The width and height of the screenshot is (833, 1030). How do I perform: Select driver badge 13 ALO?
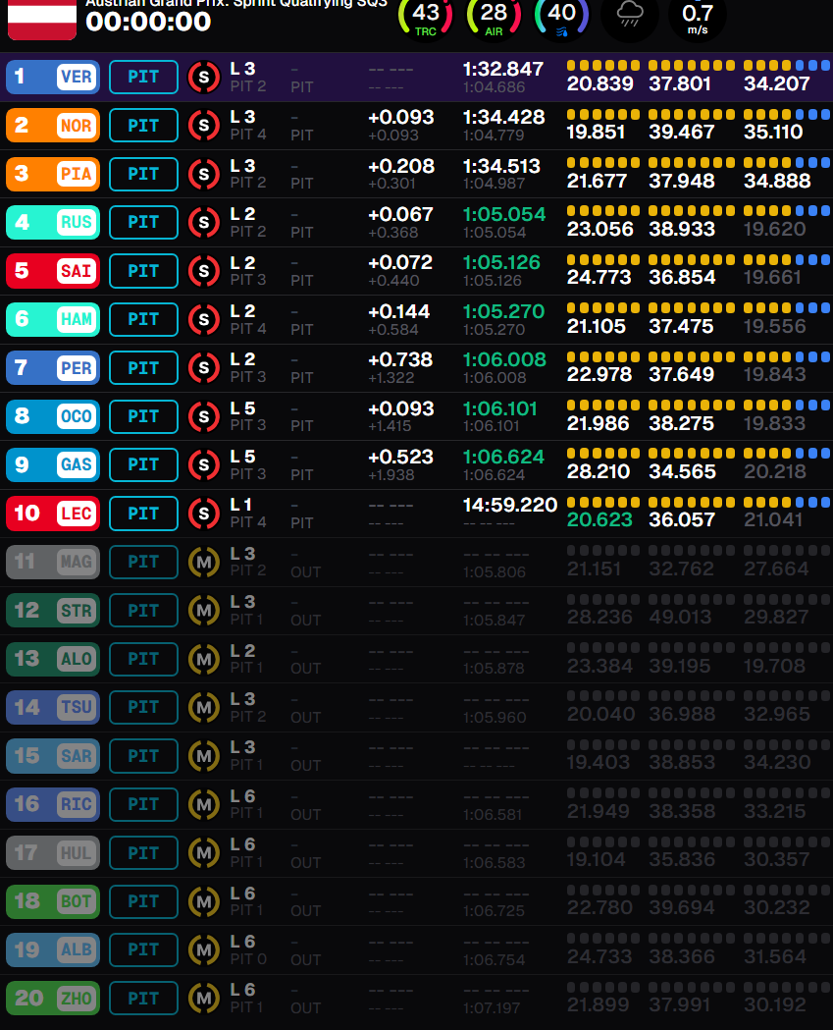coord(53,659)
